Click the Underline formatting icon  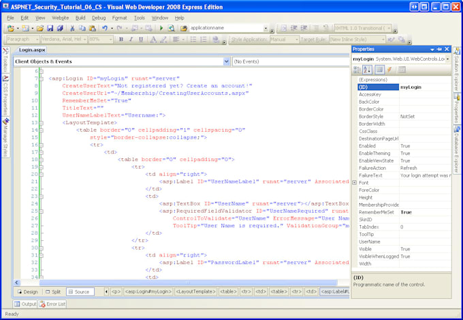click(142, 40)
